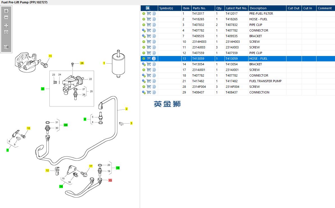Screen dimensions: 335x208
Task: Select CONNECTION description in item 29 row
Action: coord(259,92)
